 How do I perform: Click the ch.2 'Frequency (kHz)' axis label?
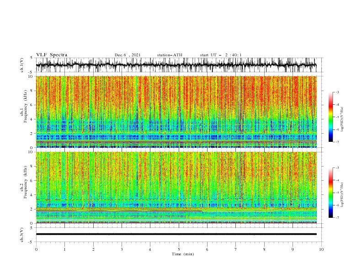click(x=26, y=182)
